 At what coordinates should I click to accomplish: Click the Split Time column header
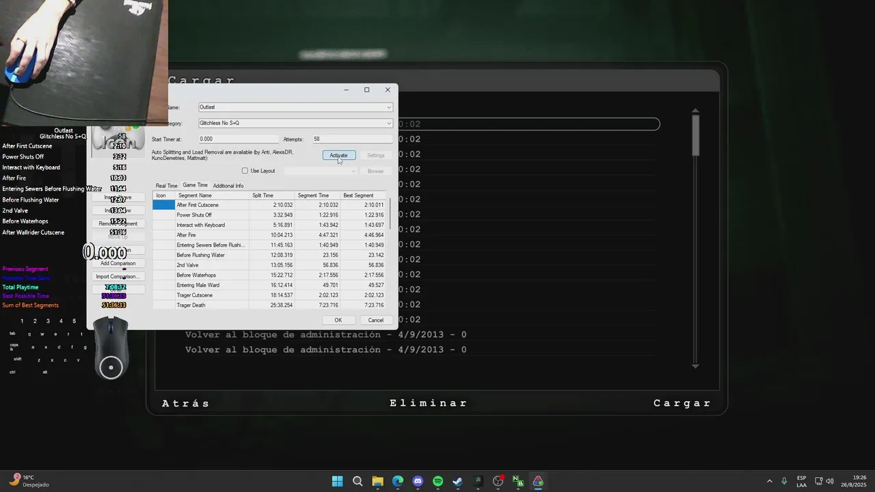[x=271, y=195]
